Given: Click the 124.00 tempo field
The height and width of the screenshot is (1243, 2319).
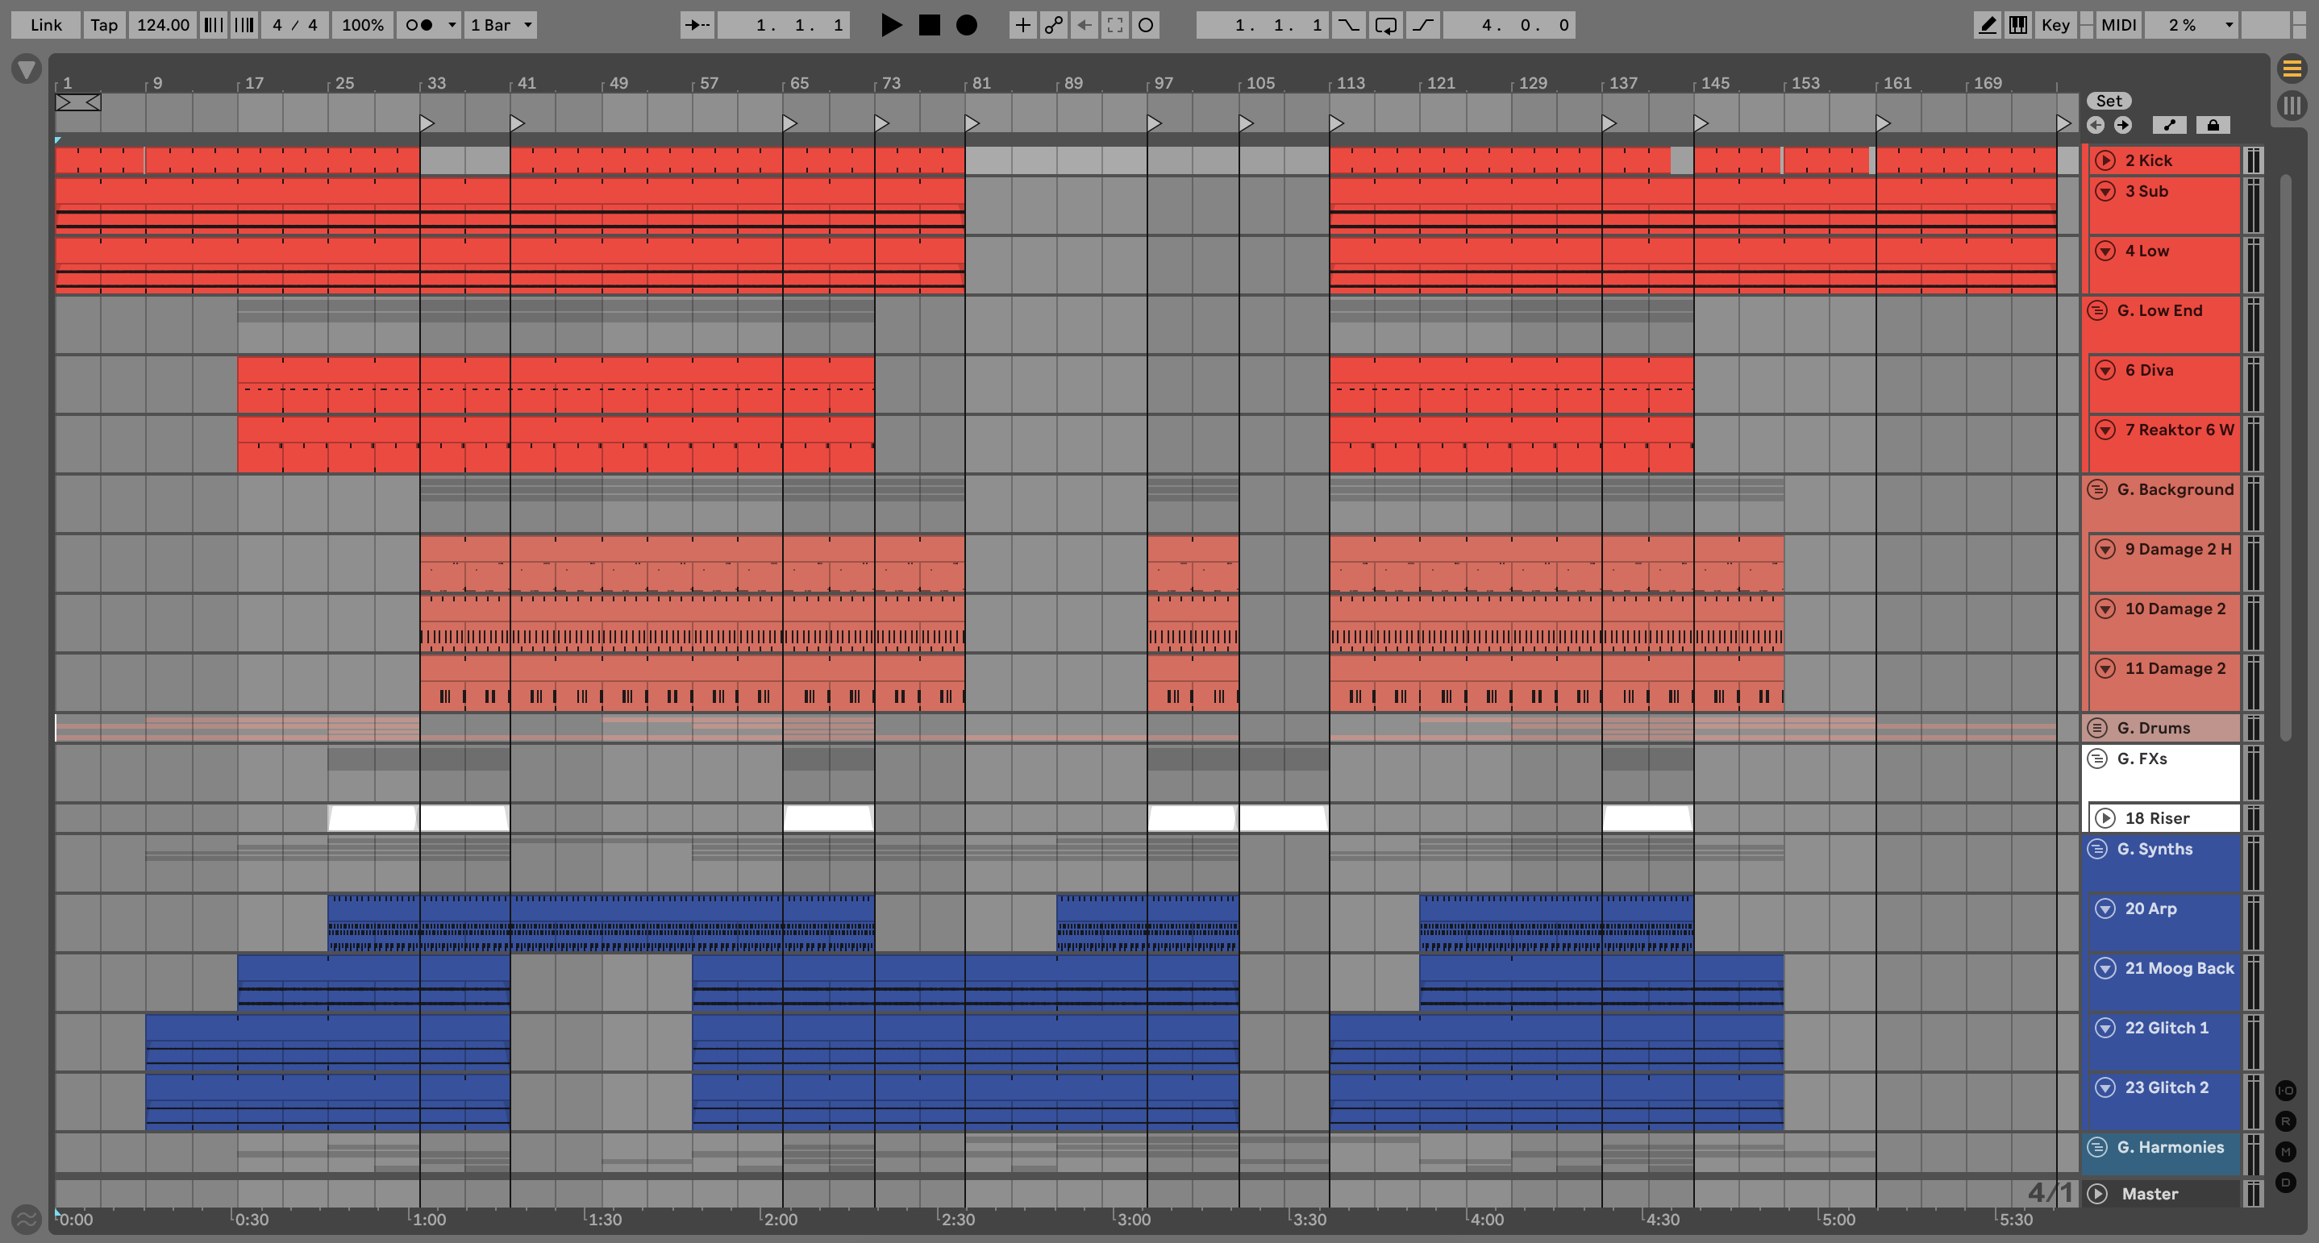Looking at the screenshot, I should [x=162, y=24].
